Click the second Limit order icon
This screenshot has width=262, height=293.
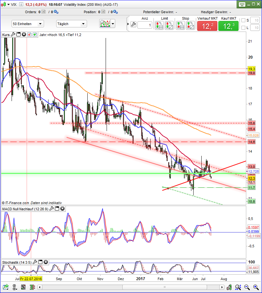pyautogui.click(x=169, y=25)
